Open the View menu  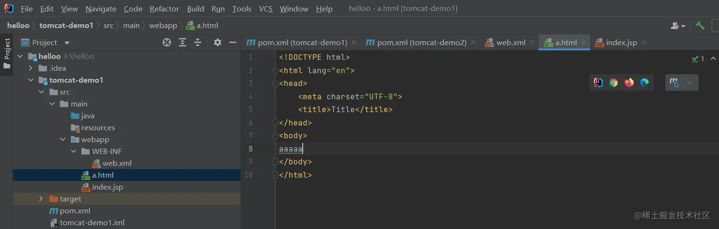coord(69,9)
